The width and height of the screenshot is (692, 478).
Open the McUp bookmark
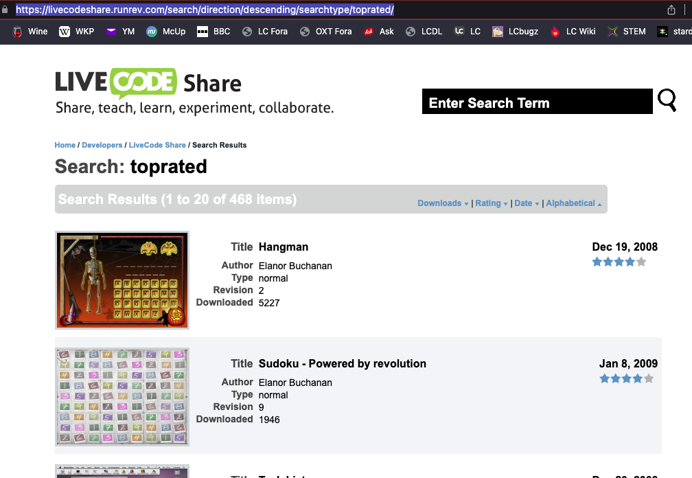[165, 32]
